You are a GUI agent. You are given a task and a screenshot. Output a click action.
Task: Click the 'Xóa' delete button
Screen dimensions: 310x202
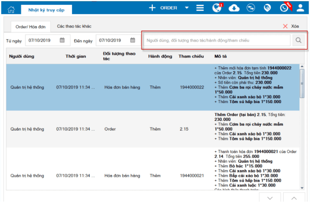[x=291, y=26]
